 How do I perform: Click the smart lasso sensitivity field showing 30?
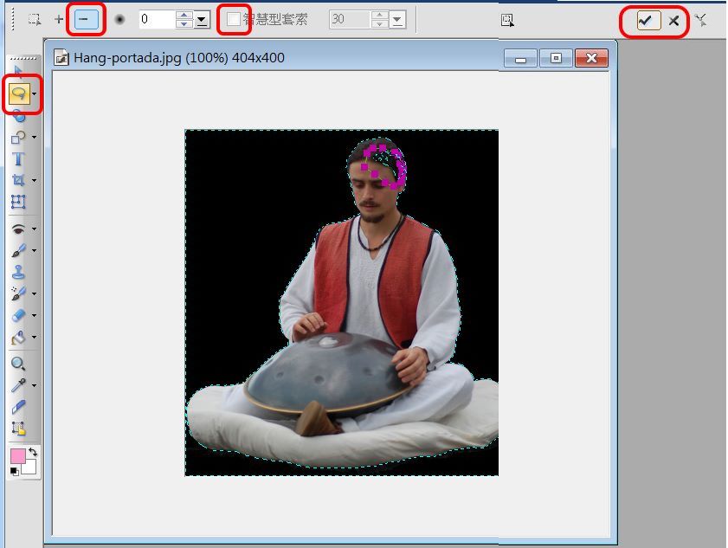pos(350,20)
